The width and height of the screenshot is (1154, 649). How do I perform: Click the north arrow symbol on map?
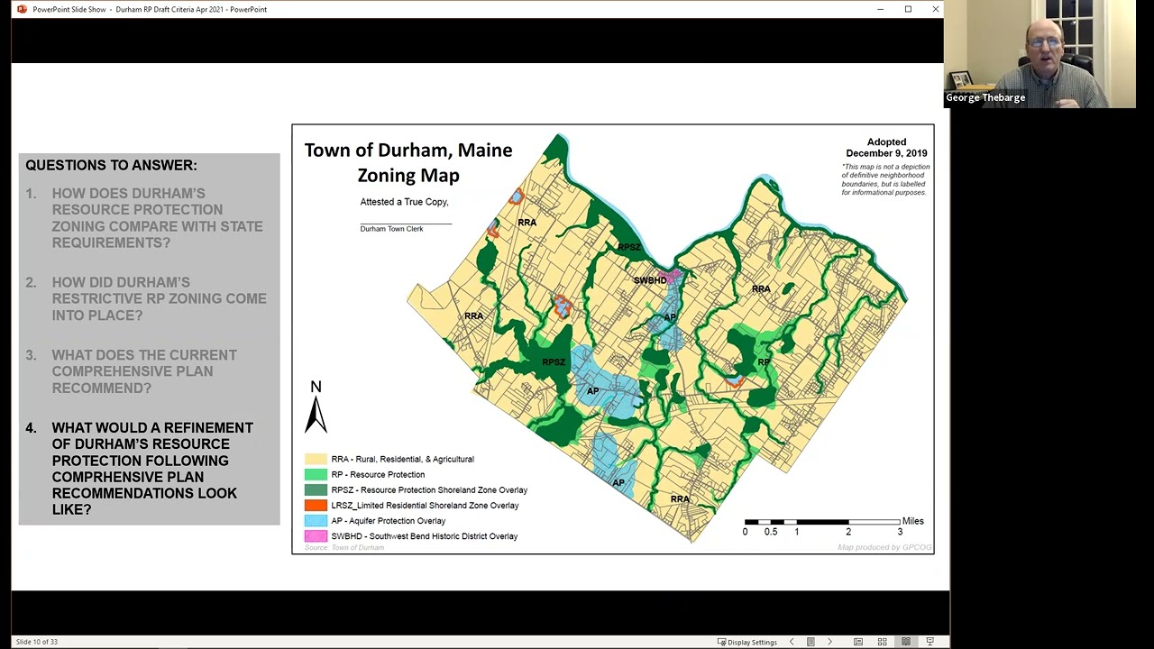pyautogui.click(x=316, y=407)
